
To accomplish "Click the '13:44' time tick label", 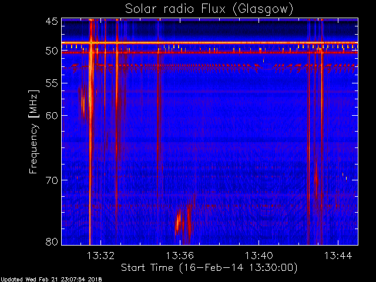I will pyautogui.click(x=338, y=256).
